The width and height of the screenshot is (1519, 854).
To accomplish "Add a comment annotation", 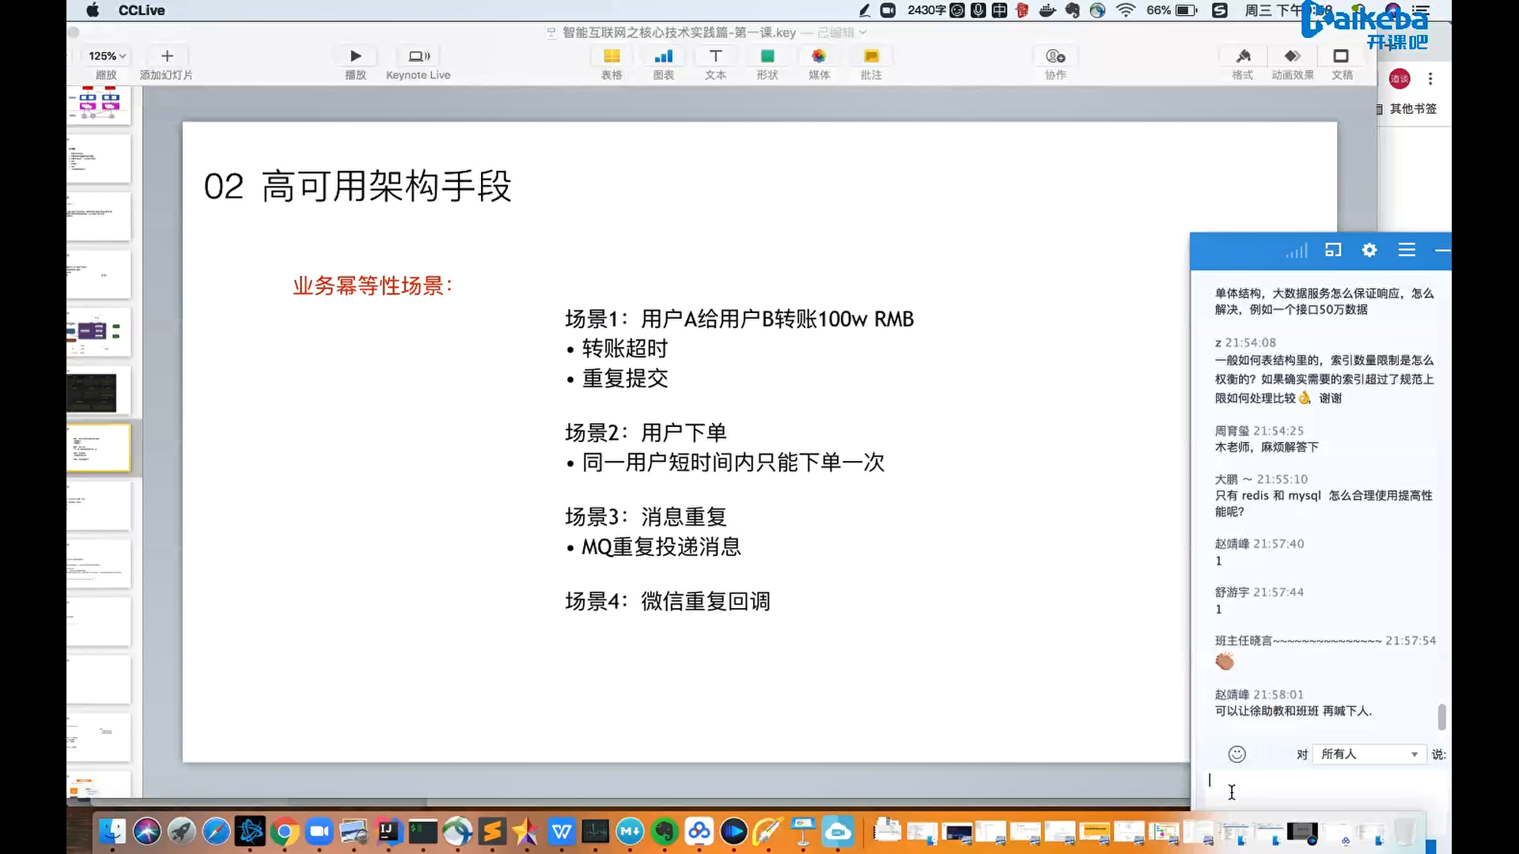I will tap(871, 57).
